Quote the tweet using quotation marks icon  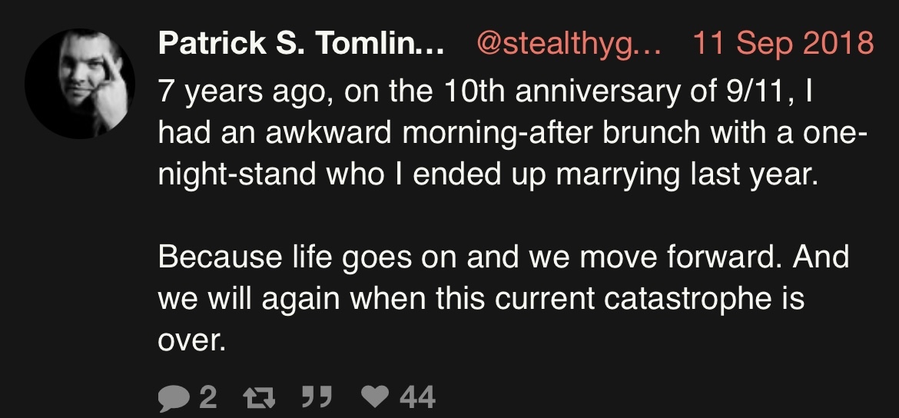317,396
